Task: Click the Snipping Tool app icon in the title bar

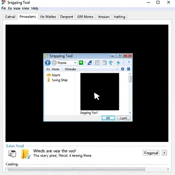Action: [x=3, y=2]
